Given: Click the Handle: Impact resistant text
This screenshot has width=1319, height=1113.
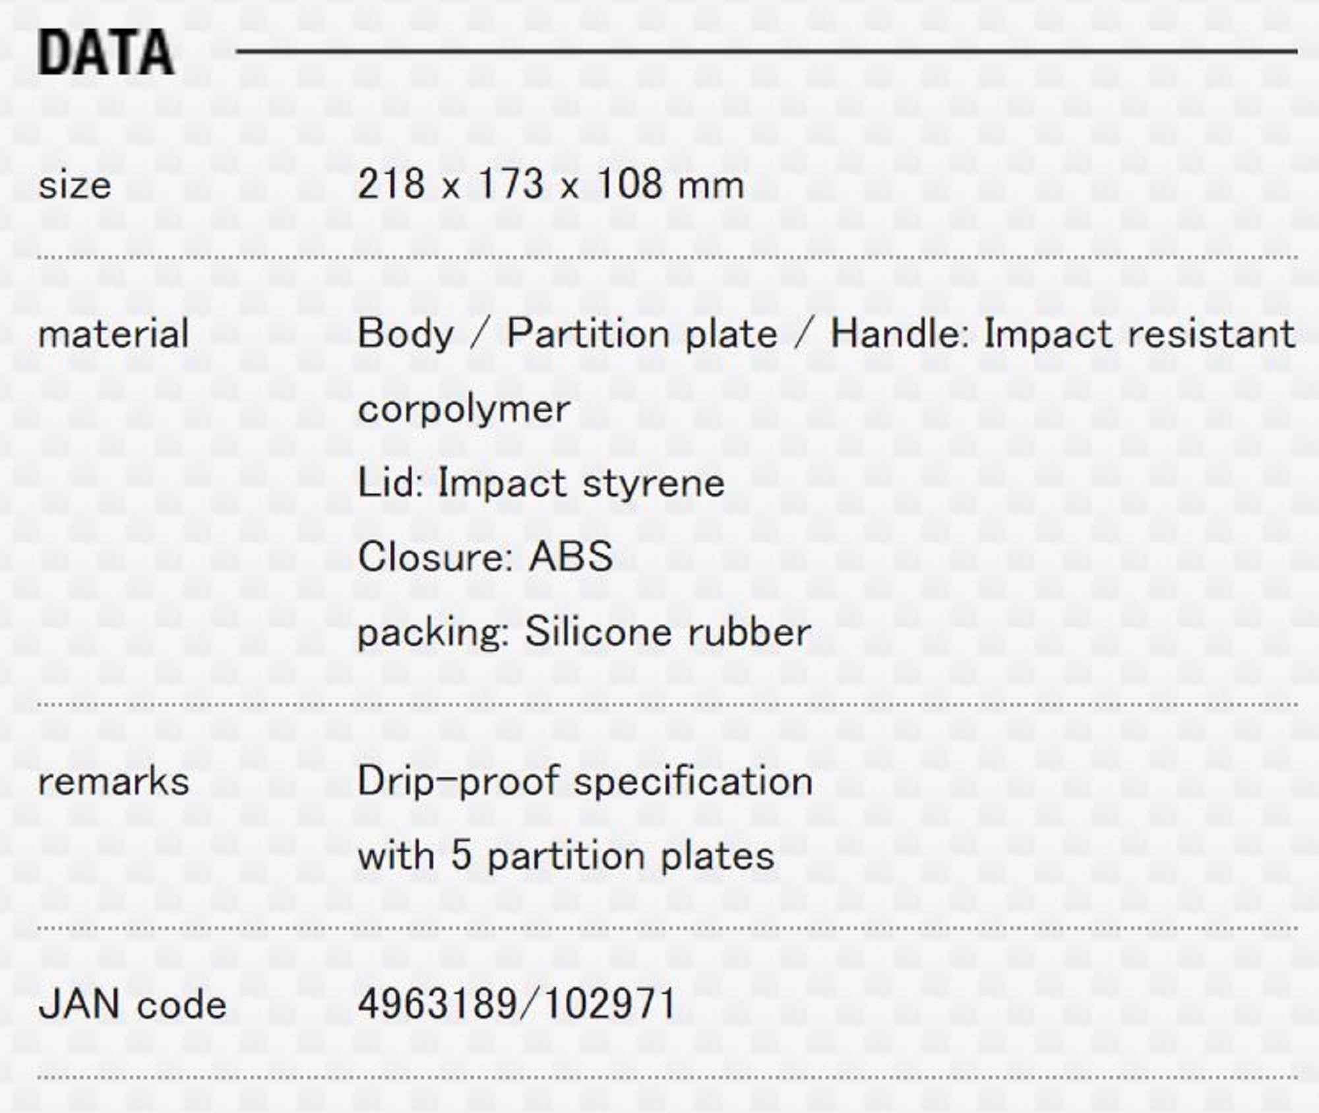Looking at the screenshot, I should tap(1062, 333).
